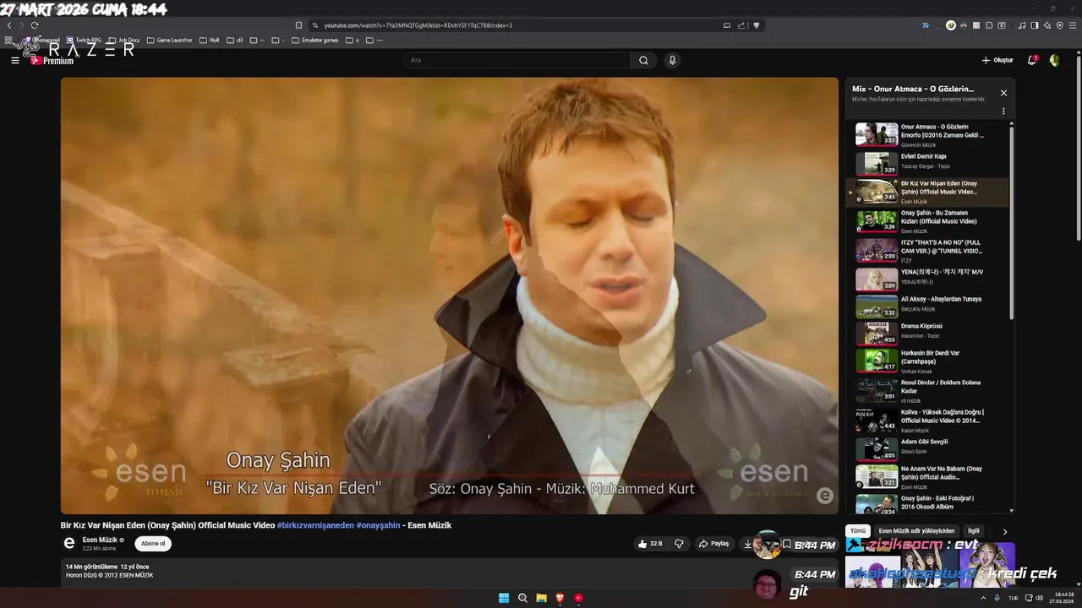Reload the page with the browser refresh icon
The height and width of the screenshot is (608, 1082).
coord(35,25)
